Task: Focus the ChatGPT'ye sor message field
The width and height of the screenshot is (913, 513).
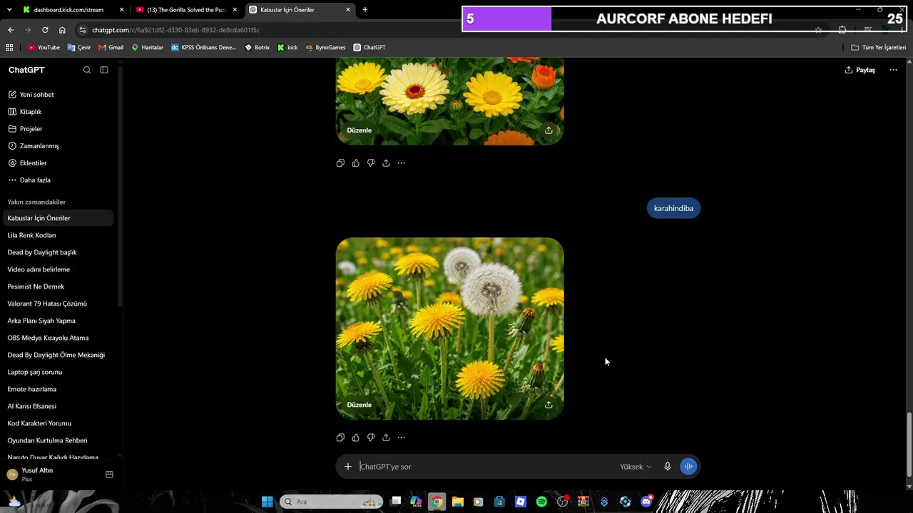Action: pyautogui.click(x=485, y=467)
